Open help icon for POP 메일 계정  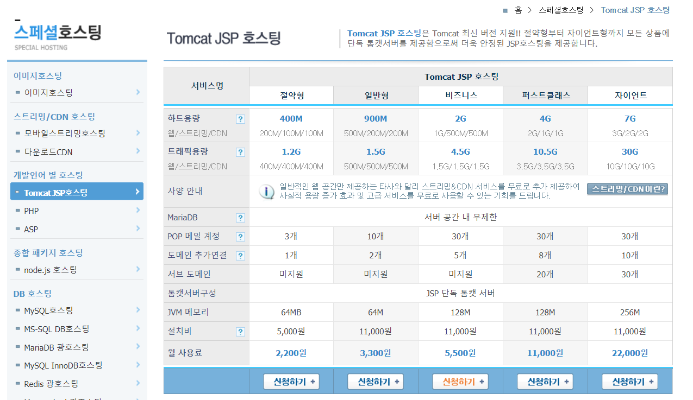[x=240, y=237]
